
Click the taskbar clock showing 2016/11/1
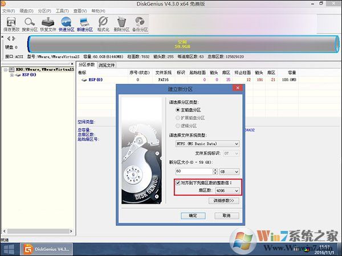324,250
